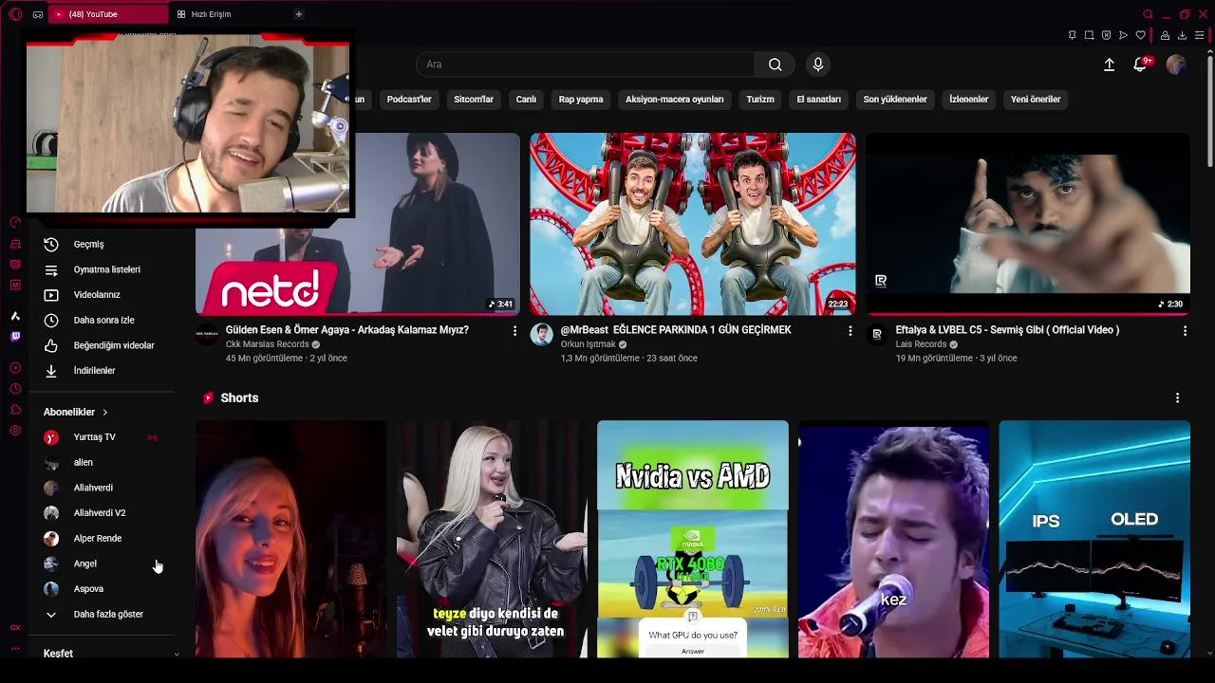Open the Nvidia vs AMD short
The height and width of the screenshot is (683, 1215).
[693, 539]
